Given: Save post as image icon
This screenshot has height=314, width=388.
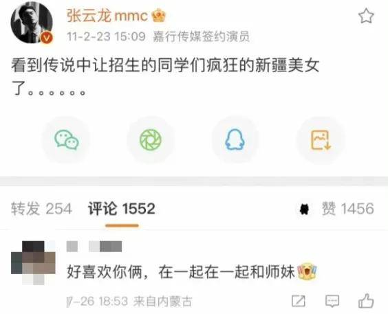Looking at the screenshot, I should [321, 140].
